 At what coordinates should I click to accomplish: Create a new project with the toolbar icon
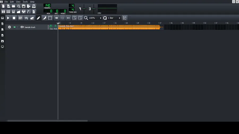[3, 6]
